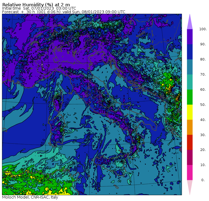Select the 0–10% magenta legend swatch
The height and width of the screenshot is (201, 209).
click(x=190, y=173)
